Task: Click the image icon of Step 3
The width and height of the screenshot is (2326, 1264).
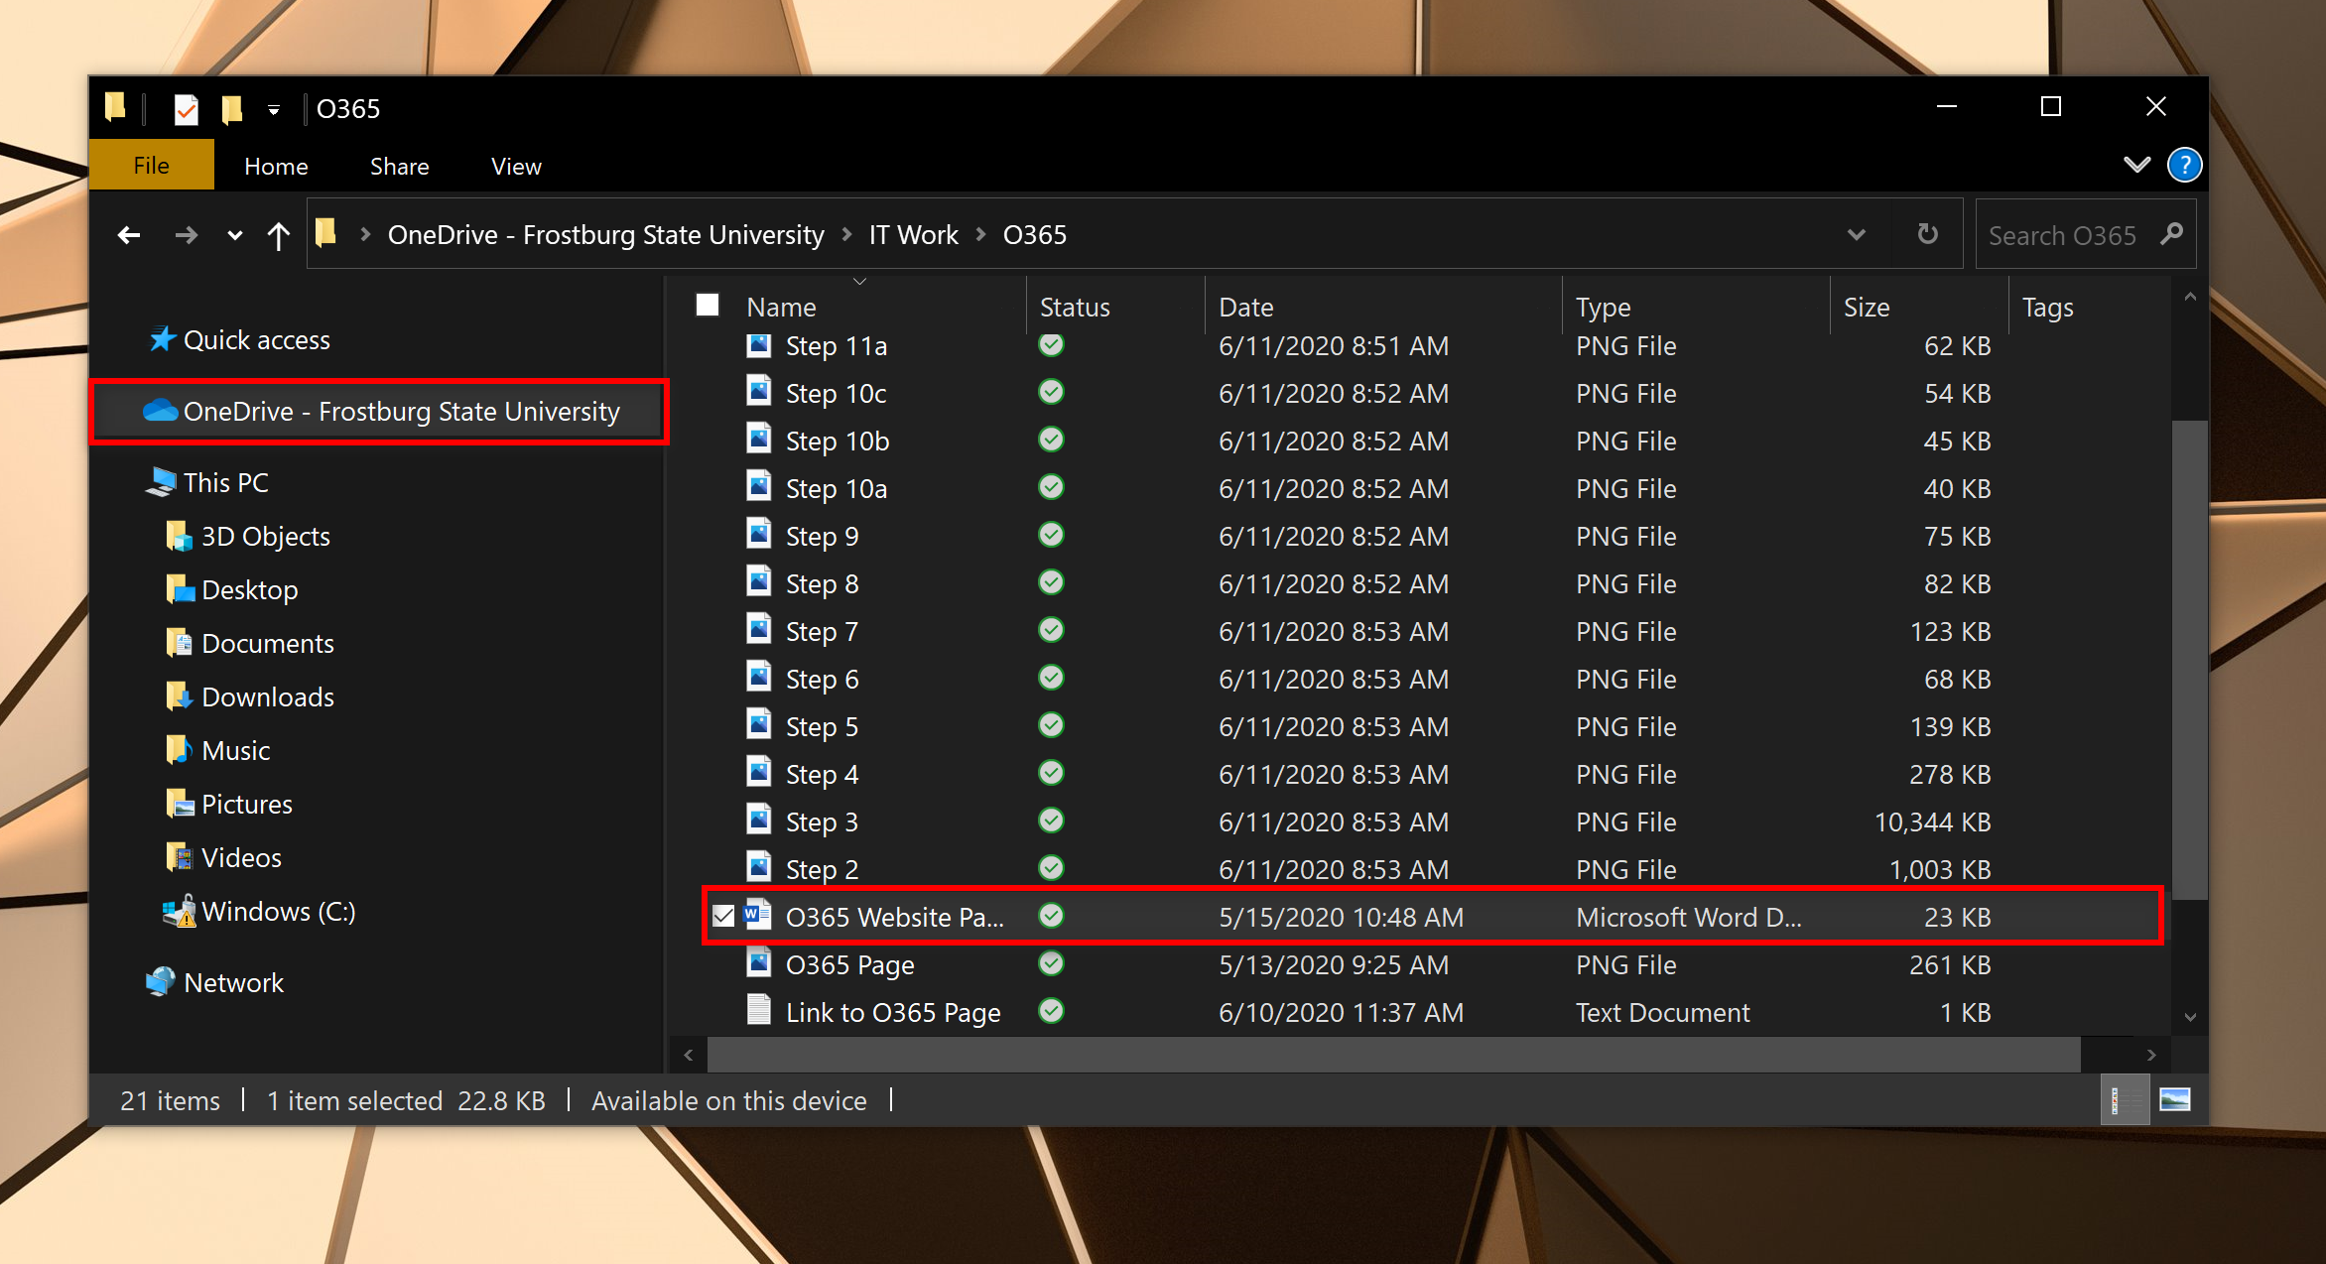Action: pyautogui.click(x=759, y=819)
